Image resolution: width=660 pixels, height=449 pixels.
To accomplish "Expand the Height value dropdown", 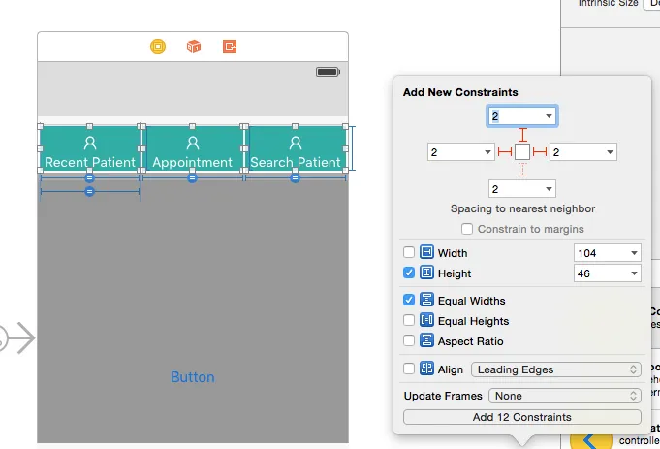I will [x=634, y=273].
